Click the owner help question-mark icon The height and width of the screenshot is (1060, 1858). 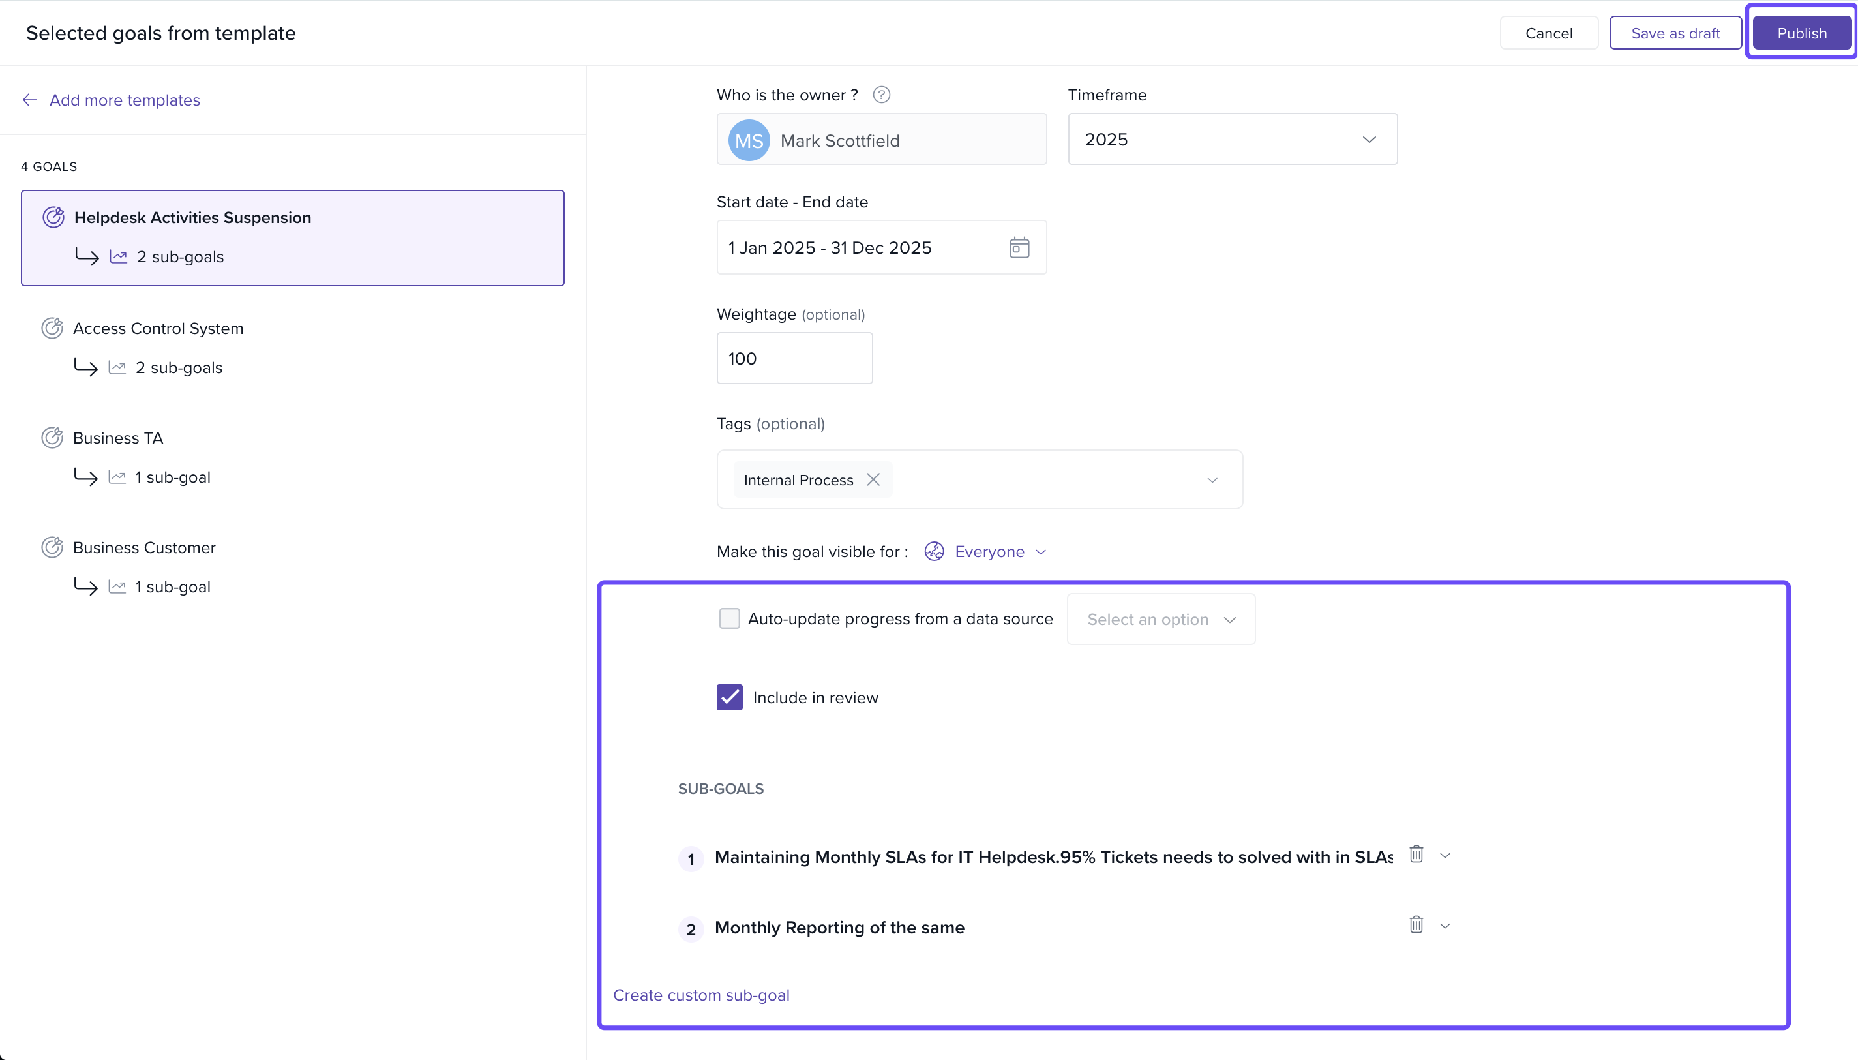click(881, 95)
